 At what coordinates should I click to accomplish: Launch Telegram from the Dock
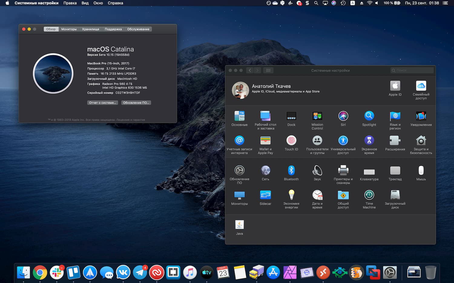[140, 272]
